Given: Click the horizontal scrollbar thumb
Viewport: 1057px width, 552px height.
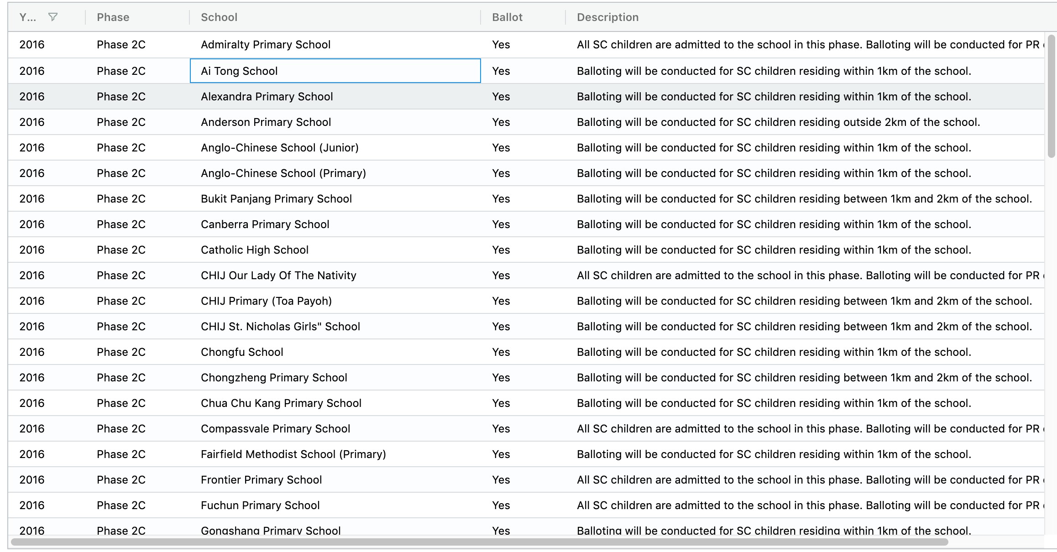Looking at the screenshot, I should (479, 542).
